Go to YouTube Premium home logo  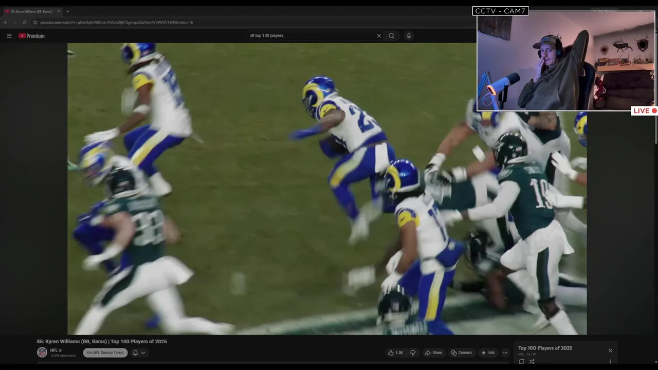pos(32,36)
